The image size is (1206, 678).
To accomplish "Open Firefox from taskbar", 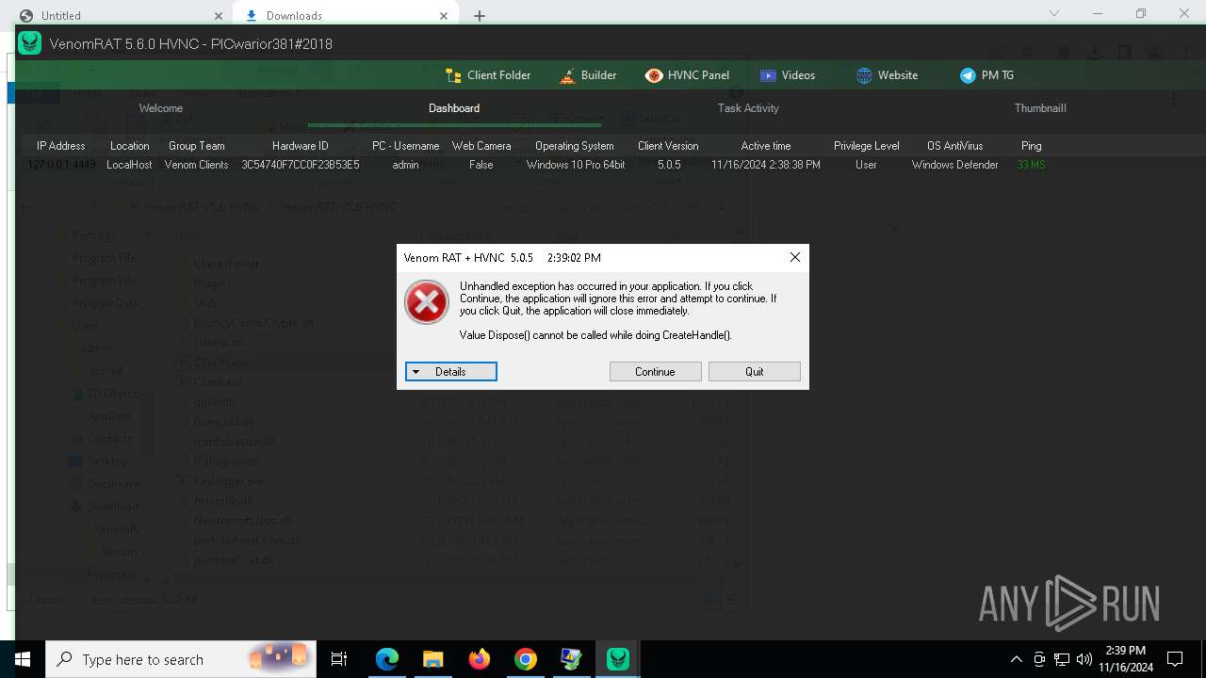I will click(479, 659).
